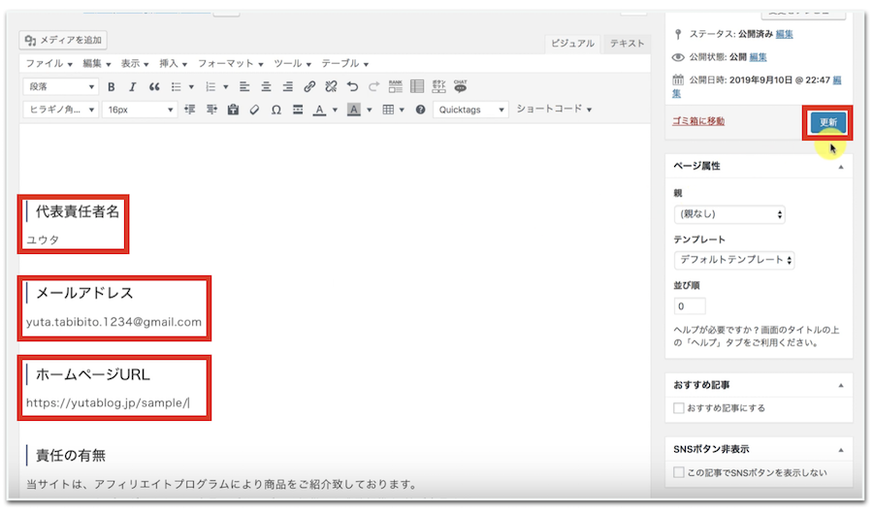Enable おすすめ記事にする checkbox
This screenshot has height=512, width=873.
tap(679, 408)
